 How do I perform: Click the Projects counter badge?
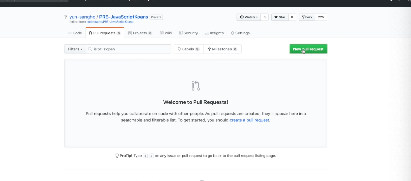click(150, 33)
